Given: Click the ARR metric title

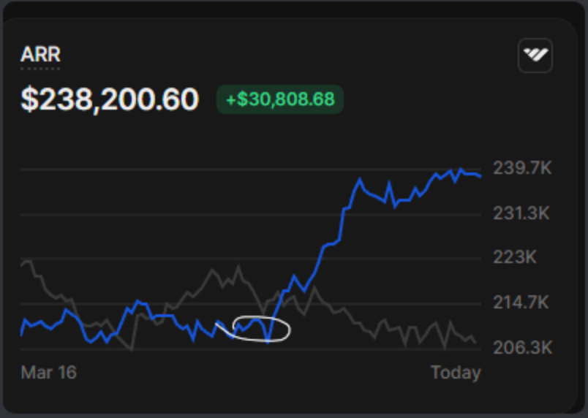Looking at the screenshot, I should (x=40, y=55).
